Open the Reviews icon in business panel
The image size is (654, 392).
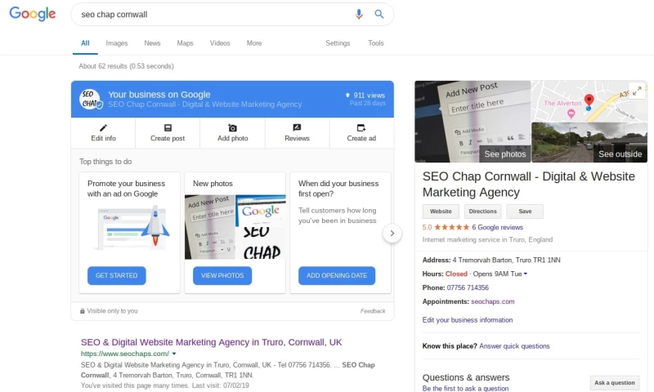pyautogui.click(x=297, y=127)
